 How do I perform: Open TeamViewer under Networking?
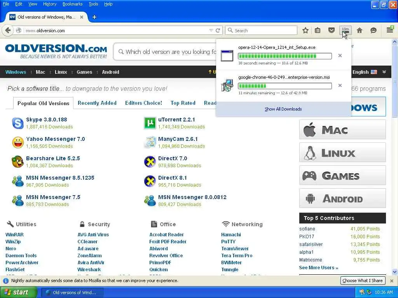[235, 249]
